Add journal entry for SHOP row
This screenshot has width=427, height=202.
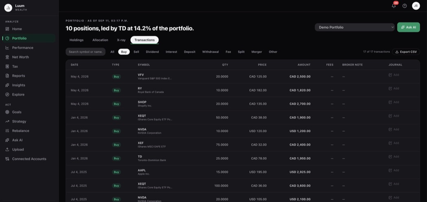pos(394,102)
